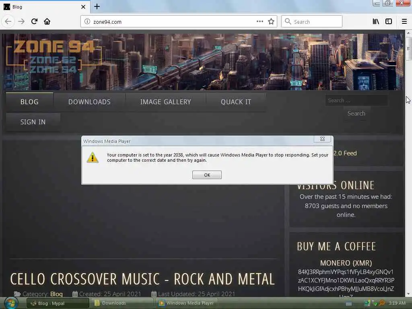Bookmark this page with the star icon
Image resolution: width=412 pixels, height=309 pixels.
tap(271, 21)
